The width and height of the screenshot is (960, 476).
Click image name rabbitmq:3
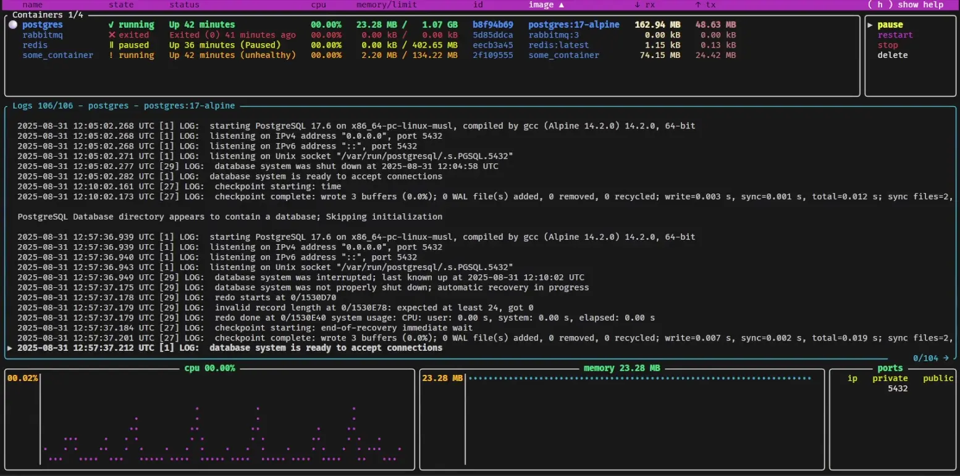pyautogui.click(x=554, y=35)
